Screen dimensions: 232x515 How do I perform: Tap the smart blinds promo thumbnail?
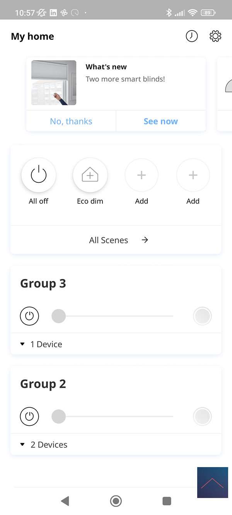click(54, 83)
